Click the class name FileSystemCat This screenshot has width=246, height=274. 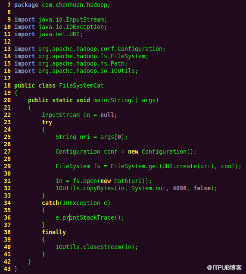tap(81, 85)
